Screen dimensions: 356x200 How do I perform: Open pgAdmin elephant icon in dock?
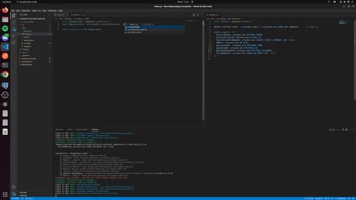(5, 85)
